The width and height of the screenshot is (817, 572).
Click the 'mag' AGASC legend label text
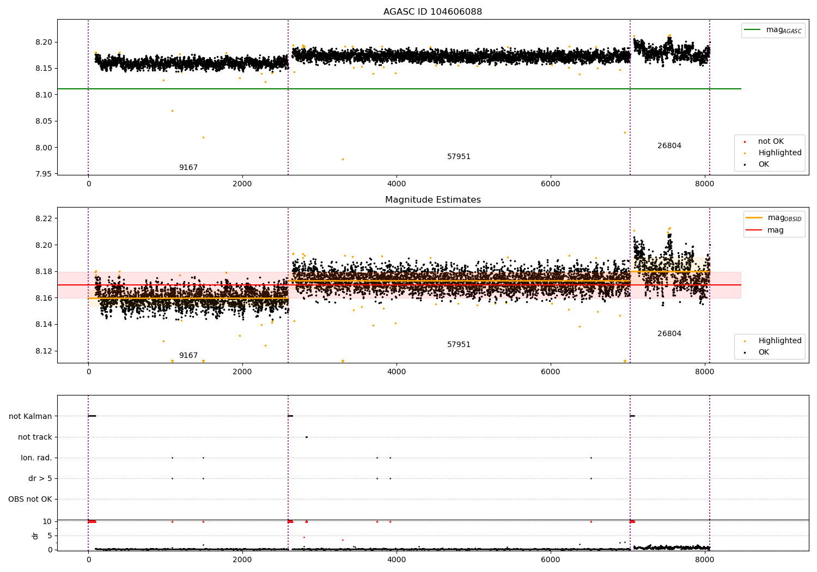pos(784,30)
